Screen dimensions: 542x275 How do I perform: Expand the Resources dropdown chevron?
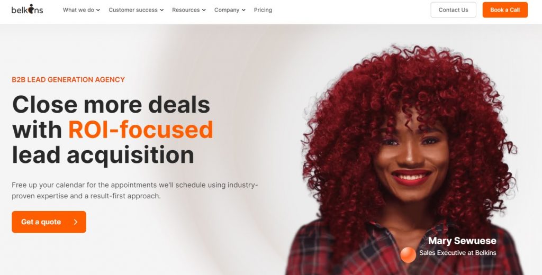tap(204, 10)
